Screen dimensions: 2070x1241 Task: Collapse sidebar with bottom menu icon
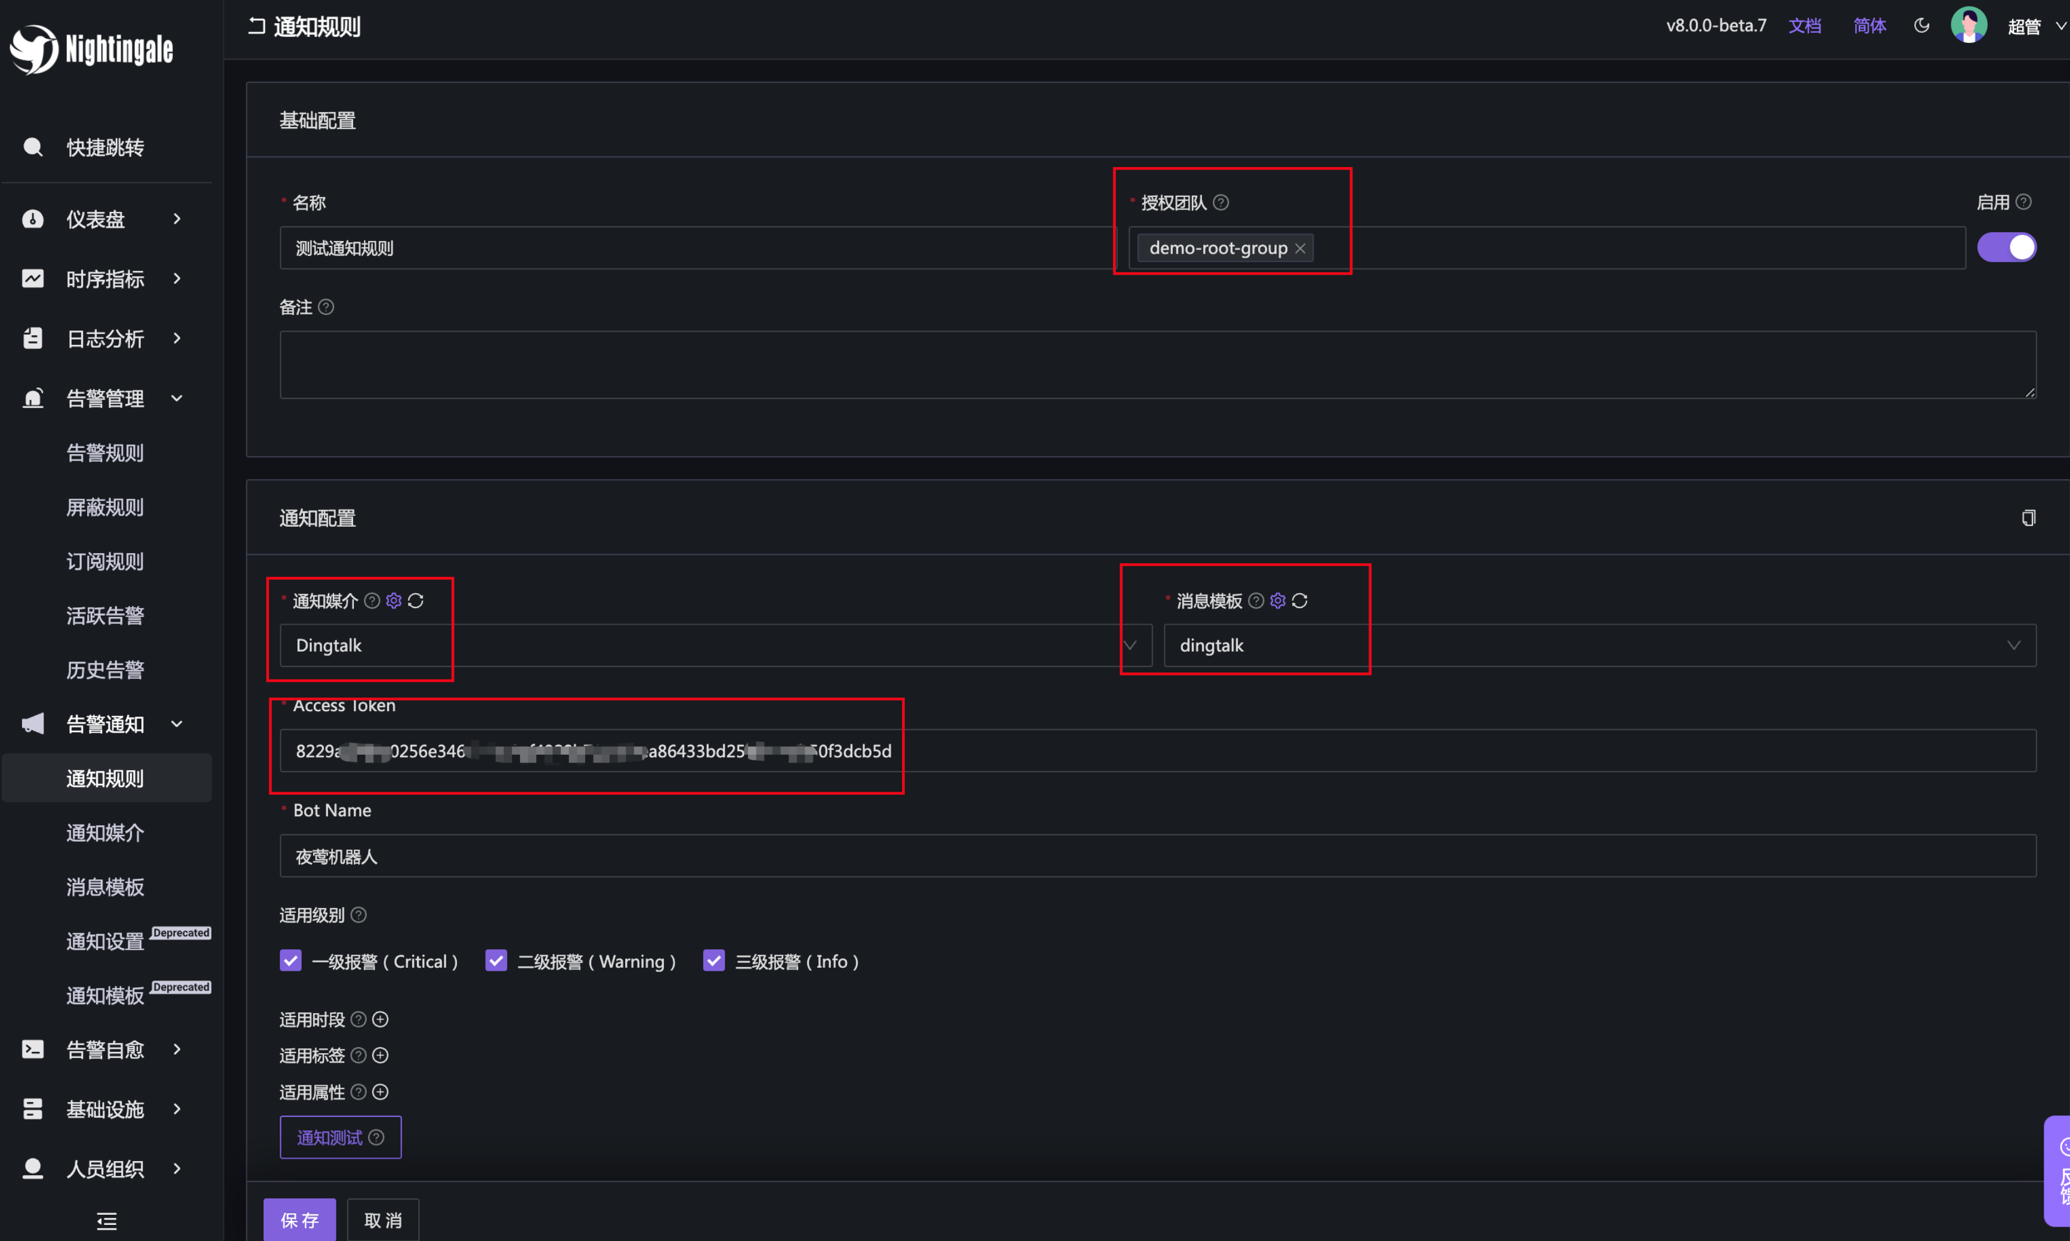(106, 1221)
